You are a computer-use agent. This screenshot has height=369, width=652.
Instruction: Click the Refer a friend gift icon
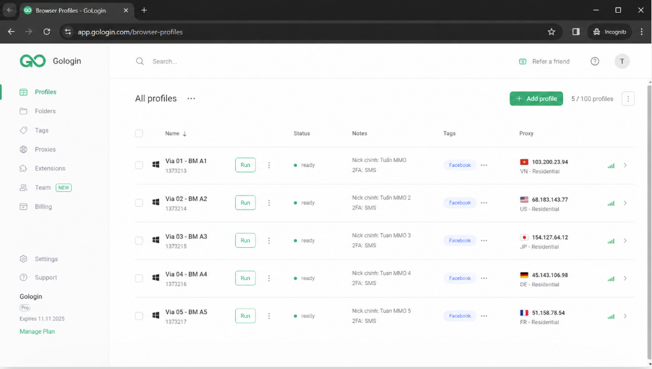click(523, 61)
